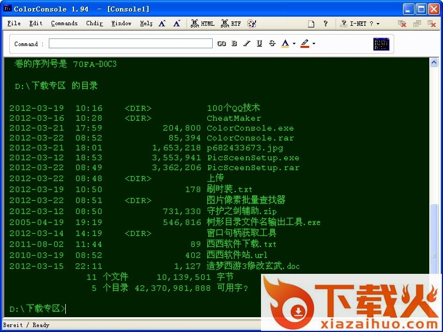Expand the highlight color dropdown arrow
This screenshot has height=332, width=443.
[x=314, y=44]
